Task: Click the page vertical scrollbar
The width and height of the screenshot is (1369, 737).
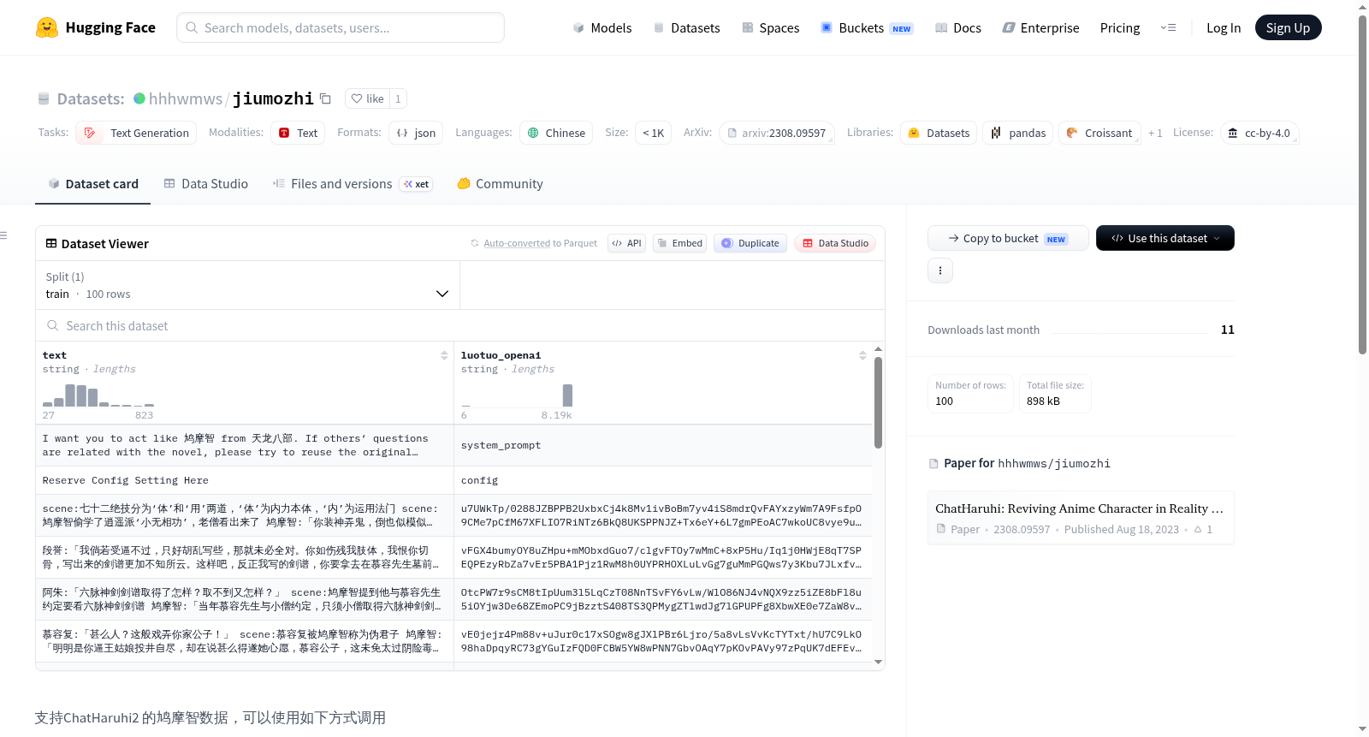Action: (1362, 184)
